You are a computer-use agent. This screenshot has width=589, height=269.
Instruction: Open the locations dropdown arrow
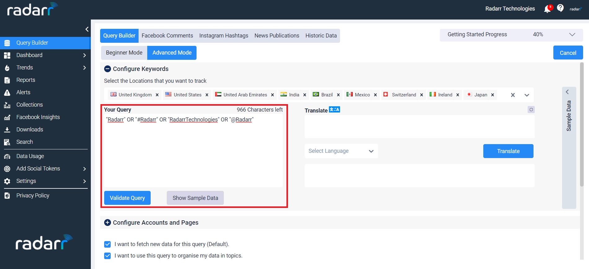pyautogui.click(x=527, y=95)
